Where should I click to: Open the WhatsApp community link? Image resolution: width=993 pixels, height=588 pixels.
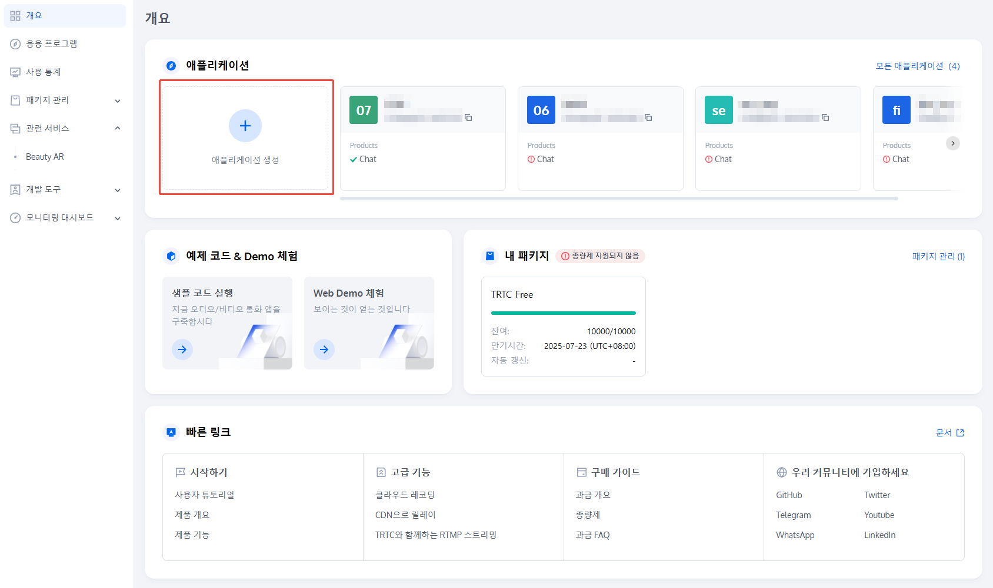click(795, 535)
